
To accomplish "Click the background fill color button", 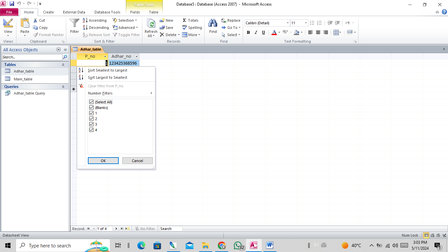I will tap(296, 32).
